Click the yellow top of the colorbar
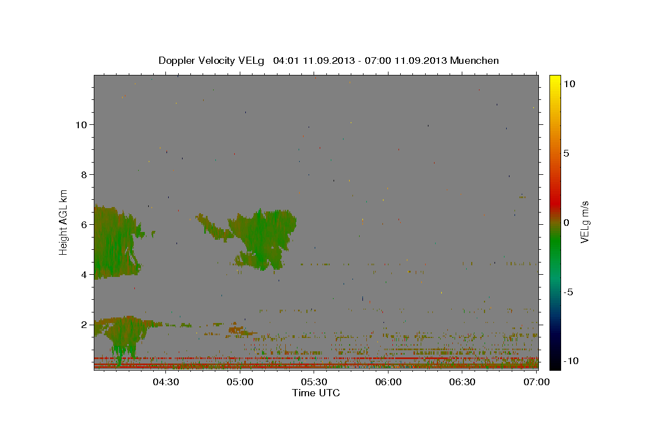Image resolution: width=666 pixels, height=444 pixels. point(555,79)
